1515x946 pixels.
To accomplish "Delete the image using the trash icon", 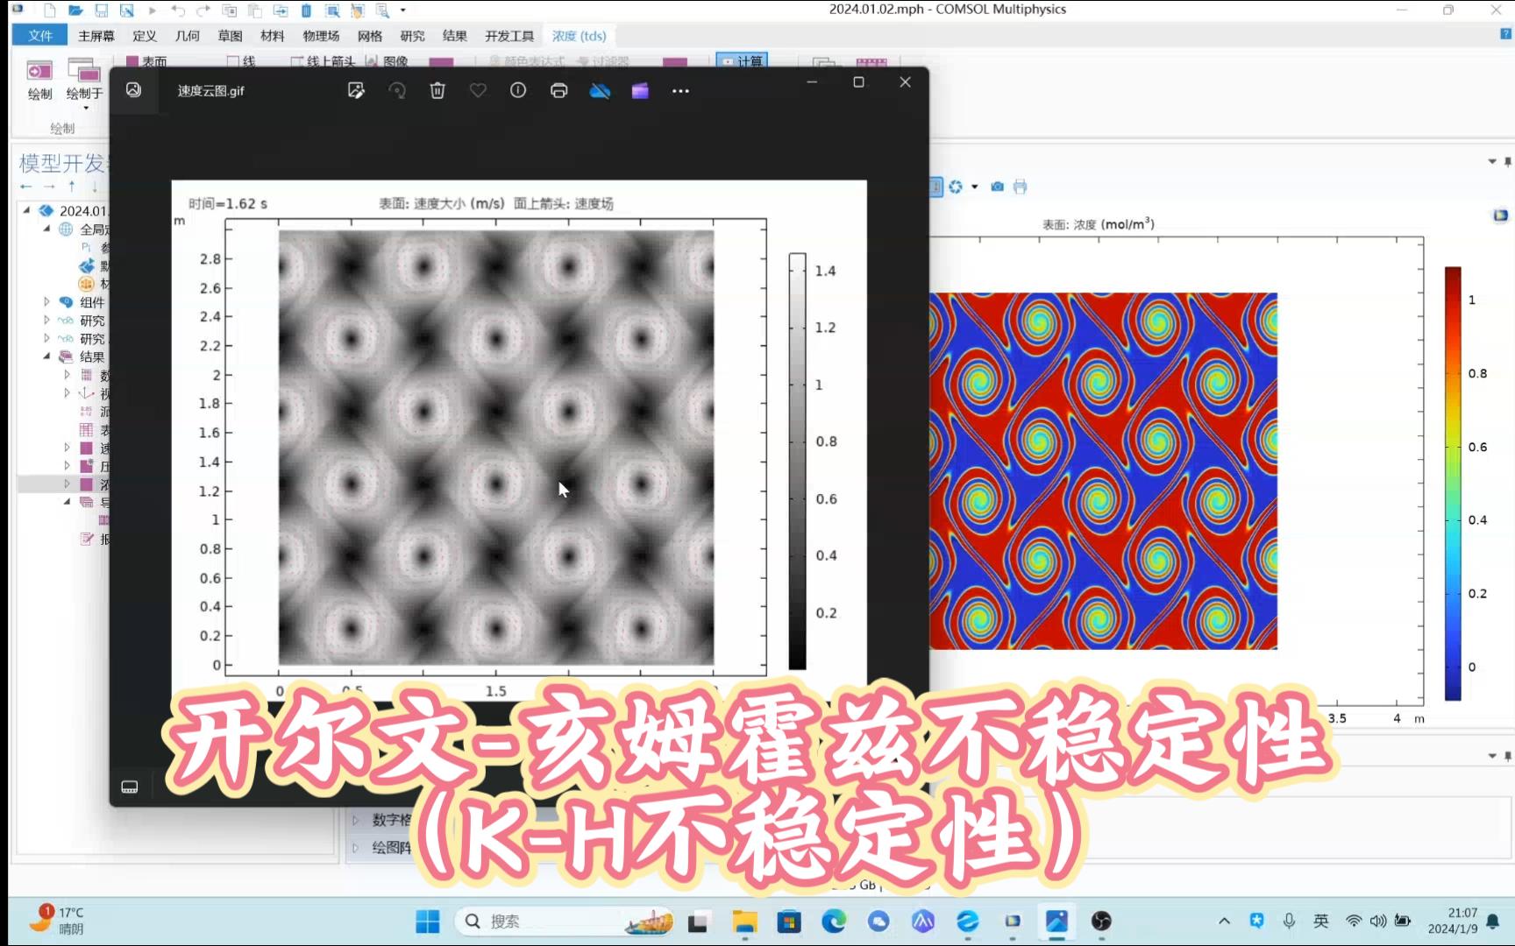I will [437, 90].
